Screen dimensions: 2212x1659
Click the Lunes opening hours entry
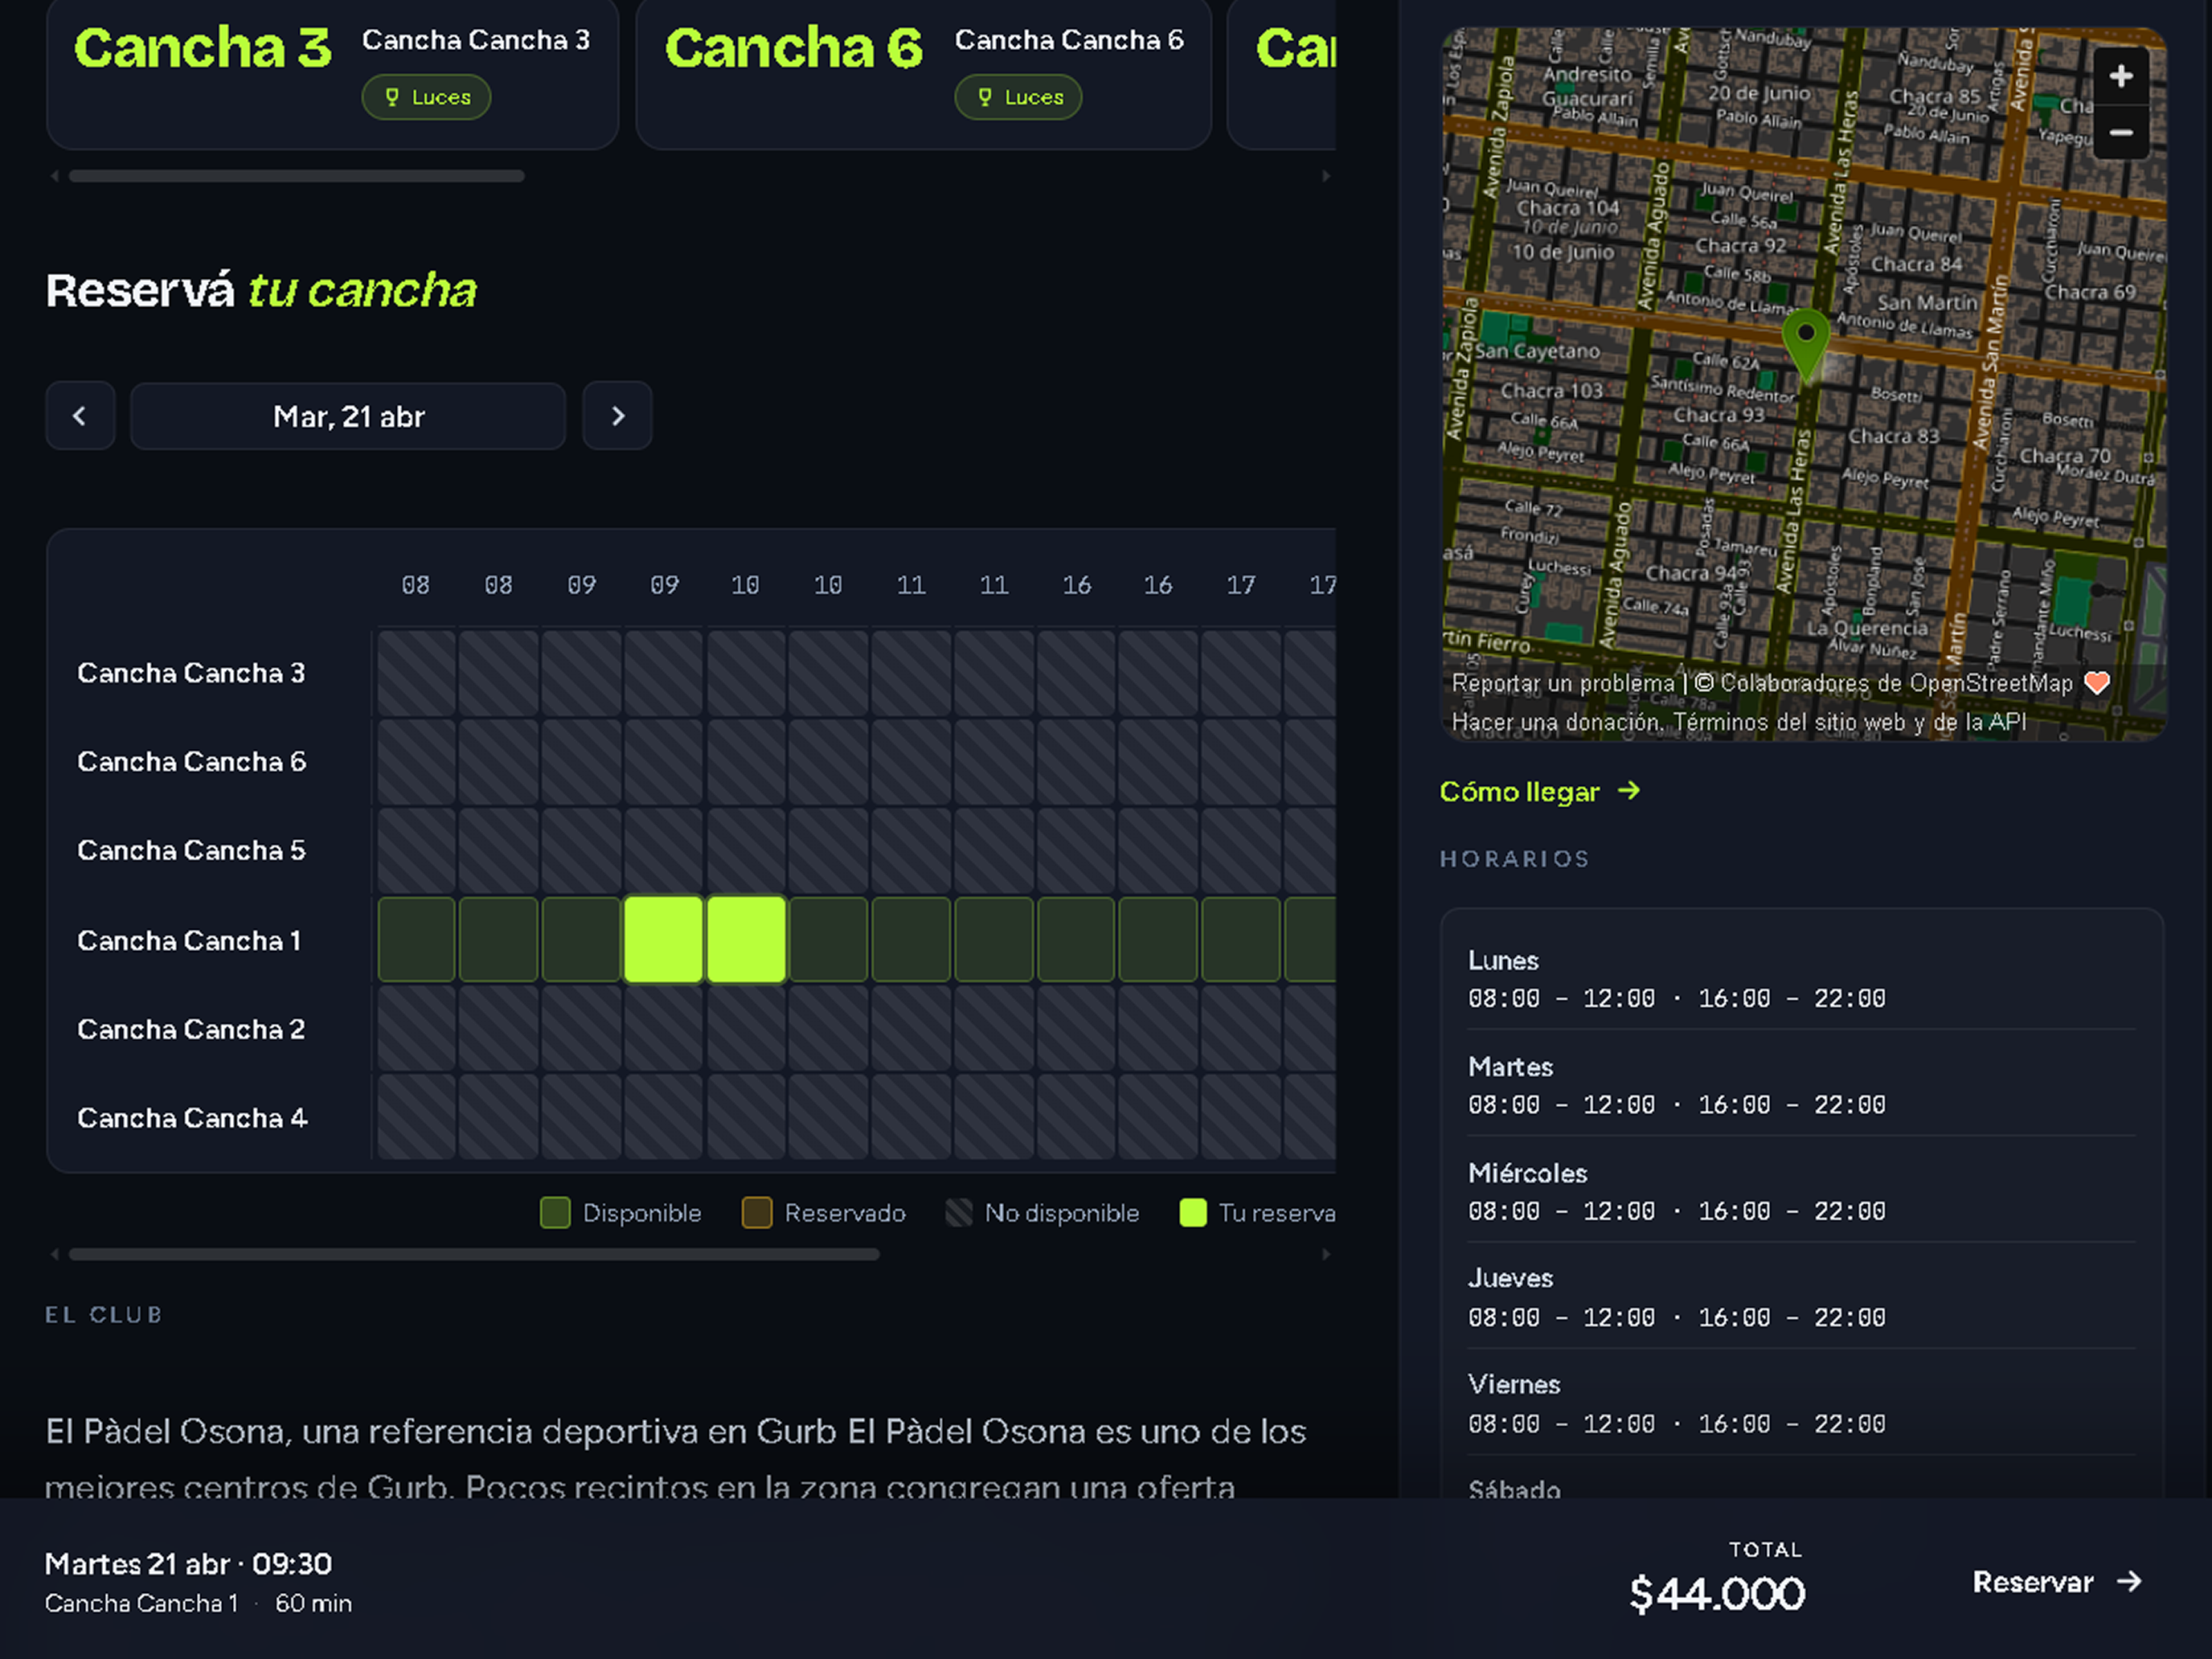click(x=1801, y=979)
